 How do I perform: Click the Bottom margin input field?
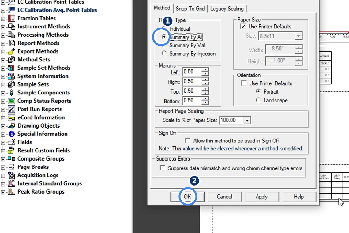click(192, 101)
